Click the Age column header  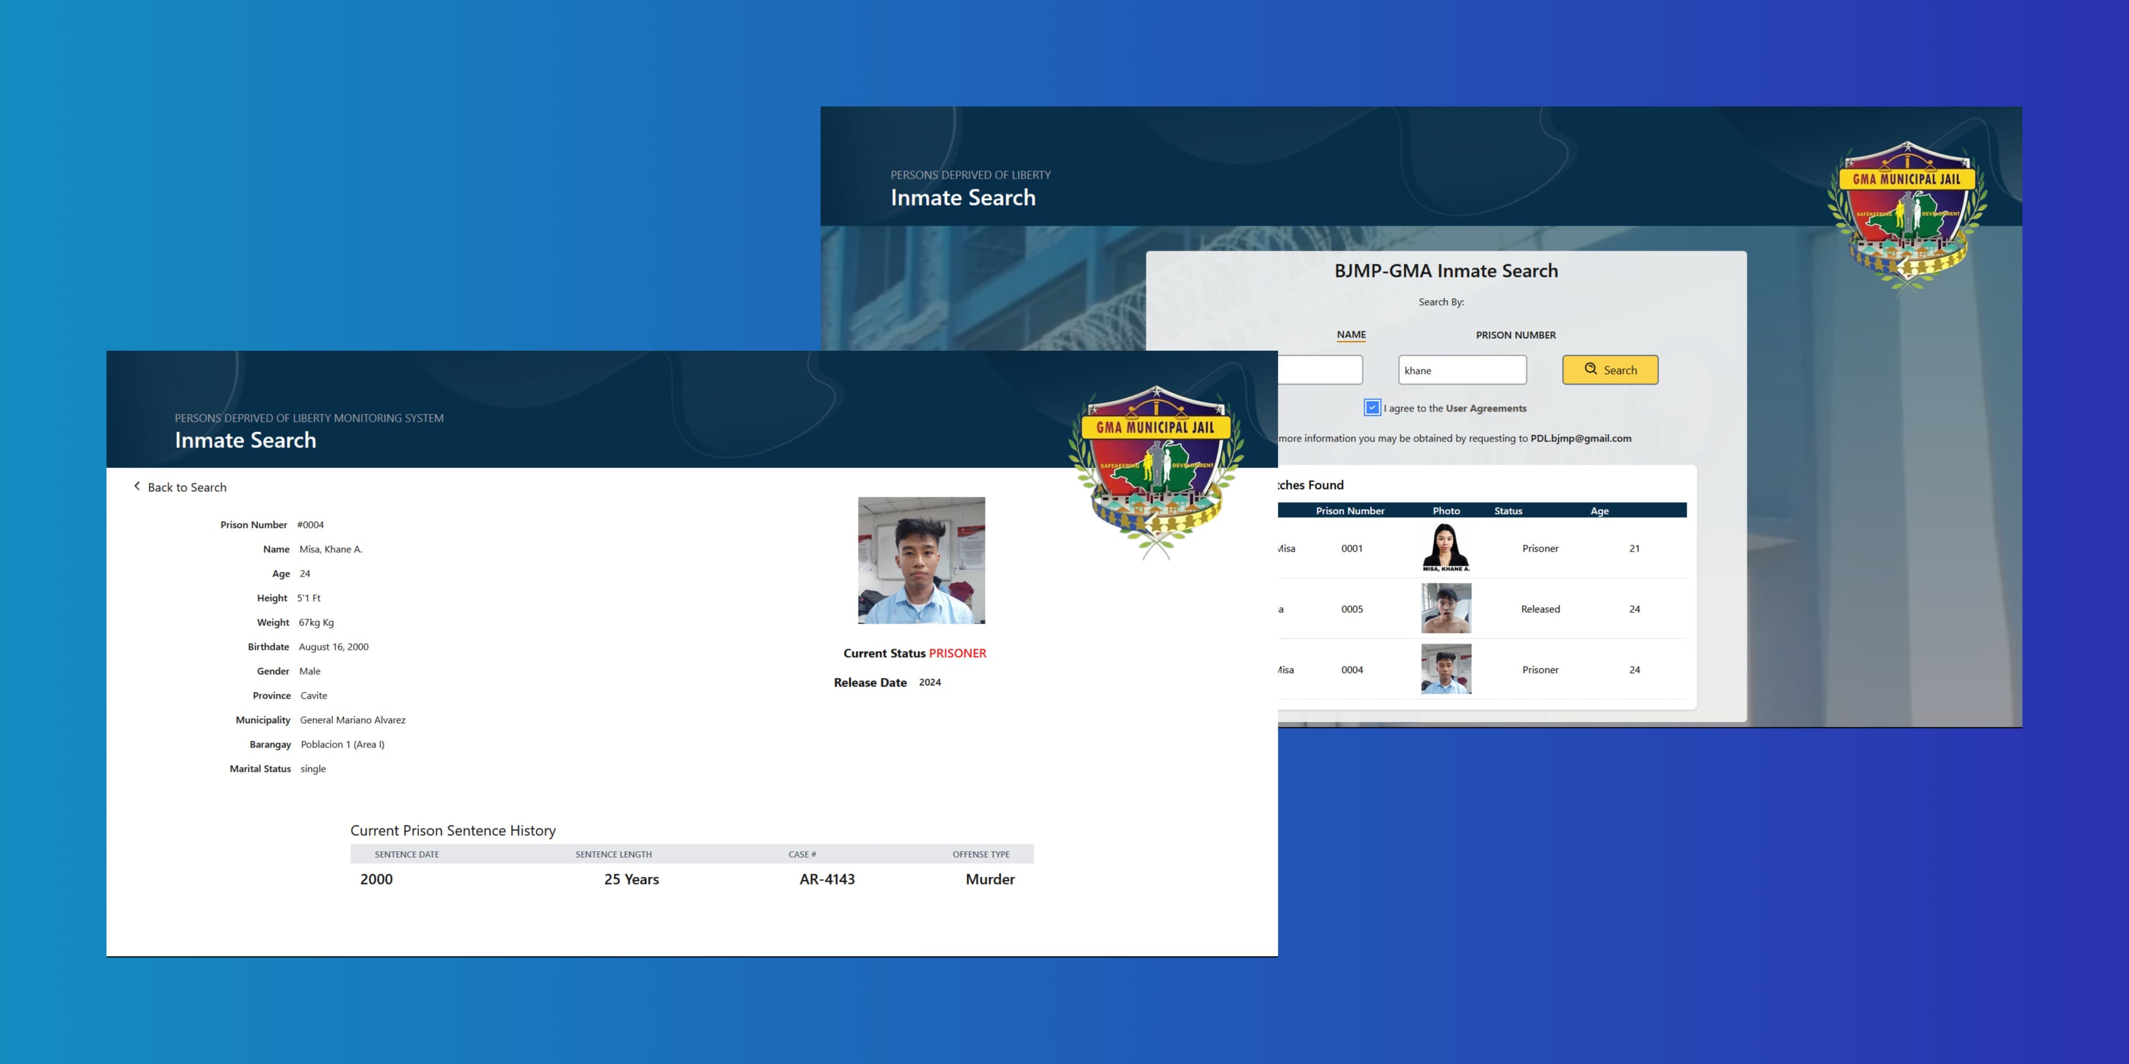pyautogui.click(x=1599, y=510)
